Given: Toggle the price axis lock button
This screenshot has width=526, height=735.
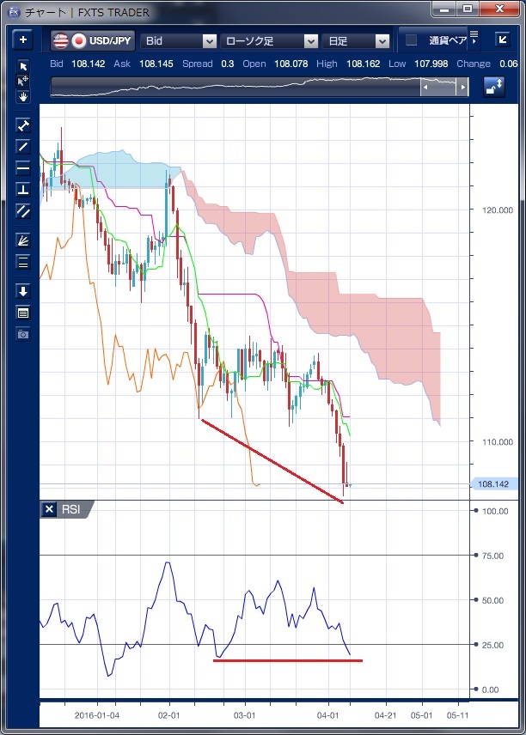Looking at the screenshot, I should coord(494,87).
